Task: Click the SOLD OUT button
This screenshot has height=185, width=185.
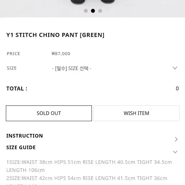Action: point(49,113)
